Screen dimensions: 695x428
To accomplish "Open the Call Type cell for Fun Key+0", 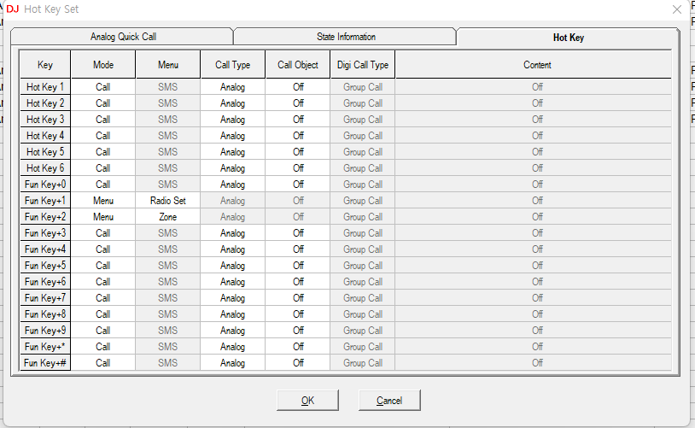I will coord(233,185).
